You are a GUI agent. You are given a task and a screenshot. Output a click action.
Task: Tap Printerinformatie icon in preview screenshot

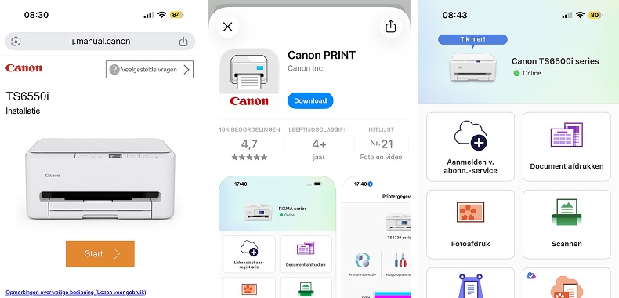point(363,260)
